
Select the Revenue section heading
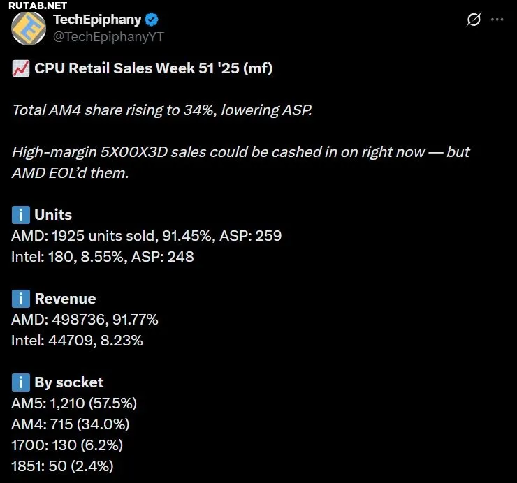[65, 299]
